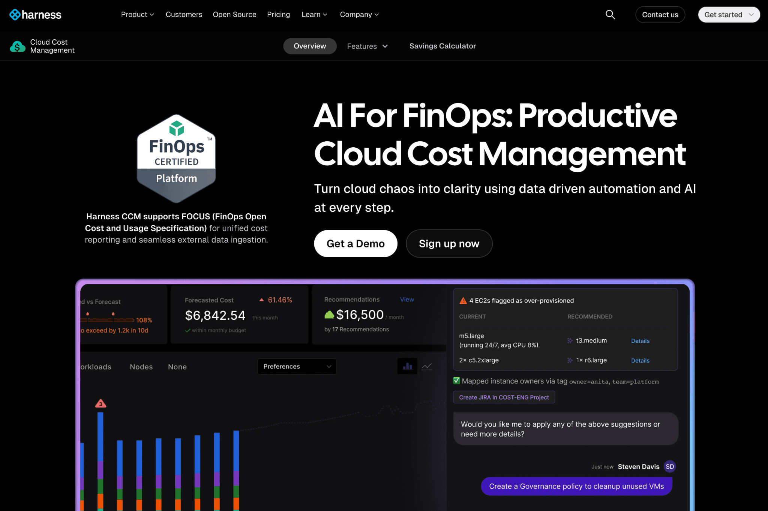
Task: Click the orange warning icon beside EC2s flagged
Action: 463,301
